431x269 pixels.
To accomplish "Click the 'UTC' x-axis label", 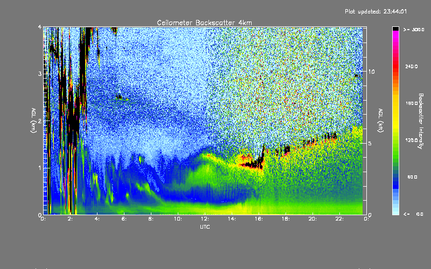I will 205,226.
